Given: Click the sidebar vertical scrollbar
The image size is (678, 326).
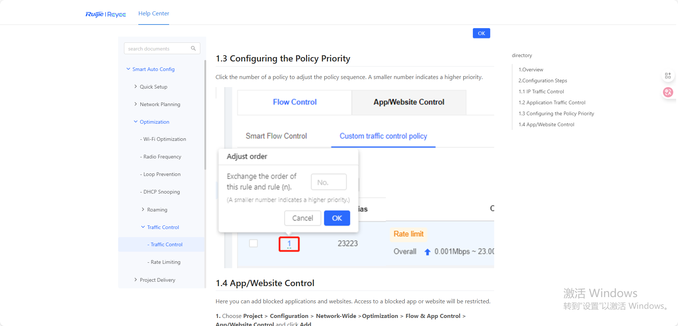Looking at the screenshot, I should point(205,115).
